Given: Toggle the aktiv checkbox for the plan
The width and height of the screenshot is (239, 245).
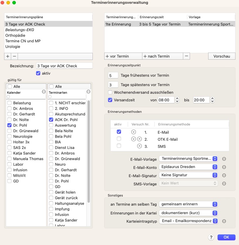Looking at the screenshot, I should [38, 73].
